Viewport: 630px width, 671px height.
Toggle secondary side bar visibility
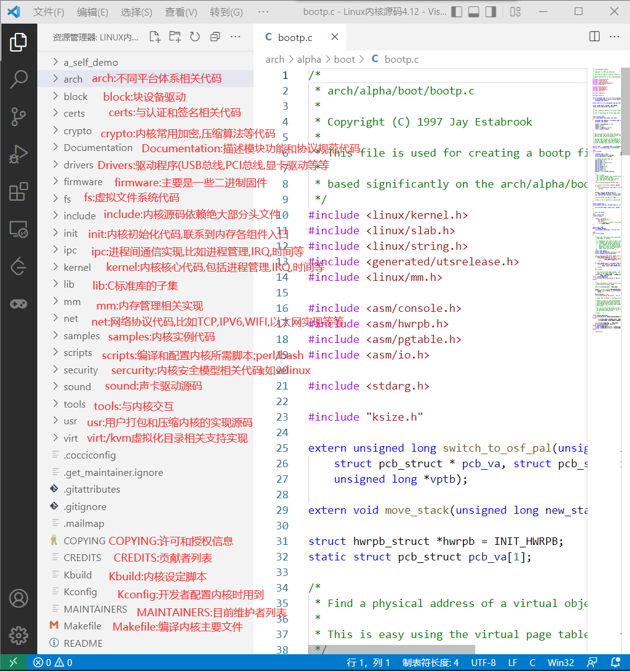[490, 12]
